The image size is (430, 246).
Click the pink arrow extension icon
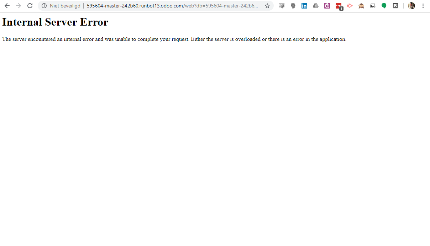[x=350, y=6]
